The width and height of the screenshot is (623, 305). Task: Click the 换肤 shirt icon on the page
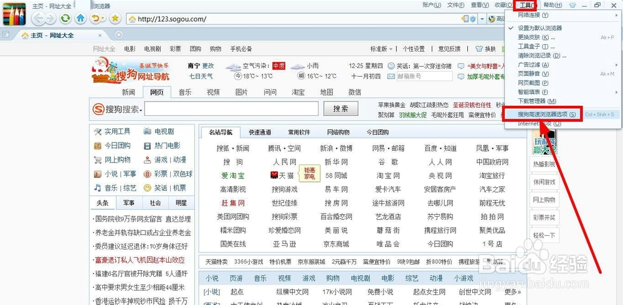click(x=478, y=49)
